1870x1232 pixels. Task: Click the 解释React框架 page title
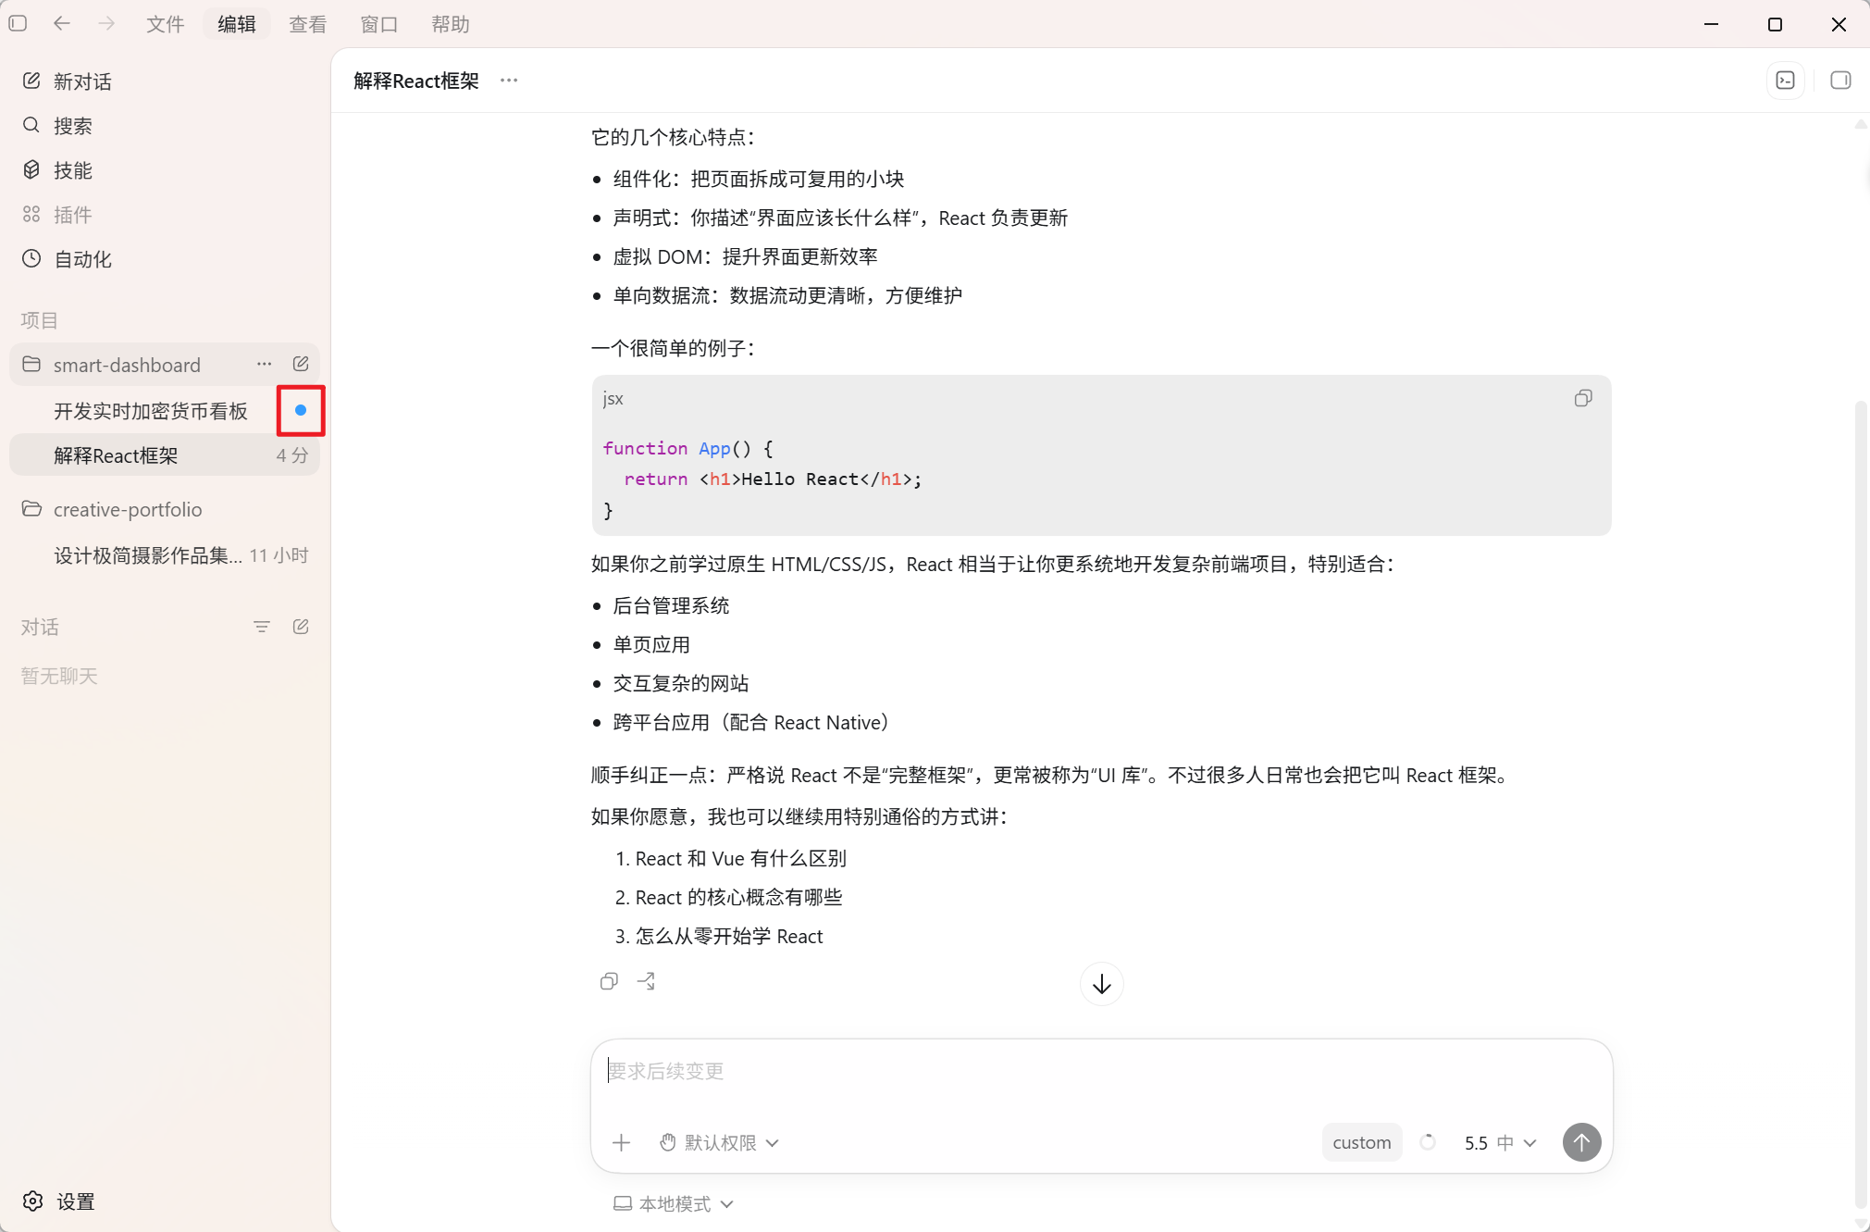[x=416, y=81]
